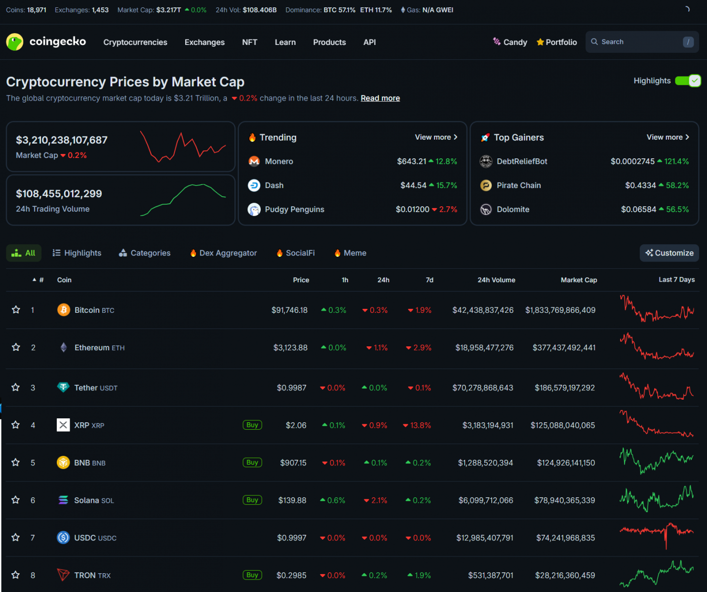This screenshot has height=592, width=707.
Task: Open Bitcoin's Last 7 Days sparkline chart
Action: click(x=657, y=310)
